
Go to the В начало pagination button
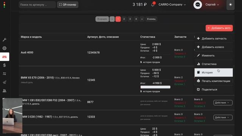pos(102,19)
